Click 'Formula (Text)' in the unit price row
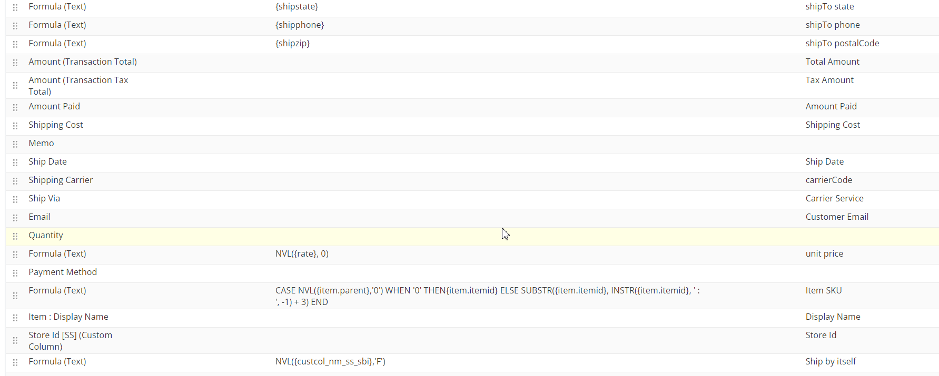 tap(57, 254)
